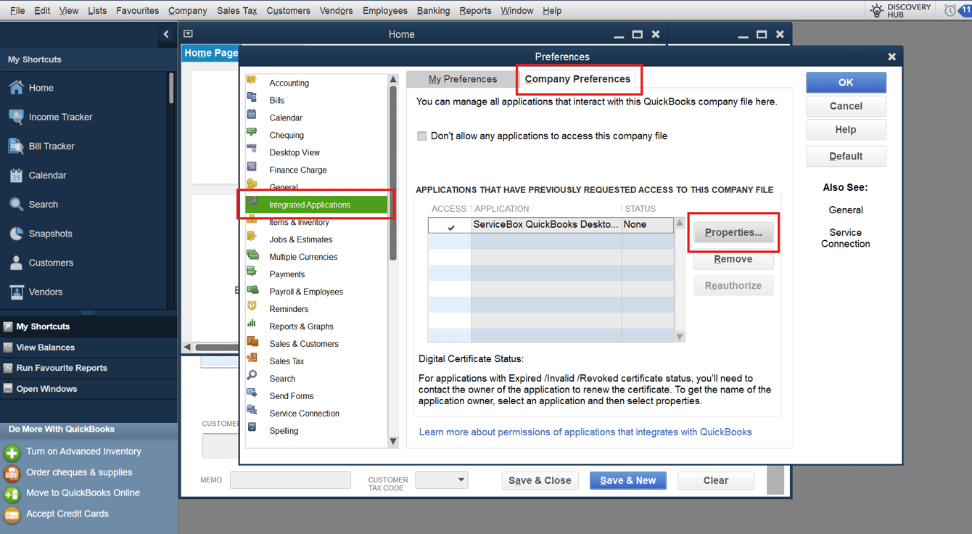
Task: Switch to Company Preferences tab
Action: [x=577, y=79]
